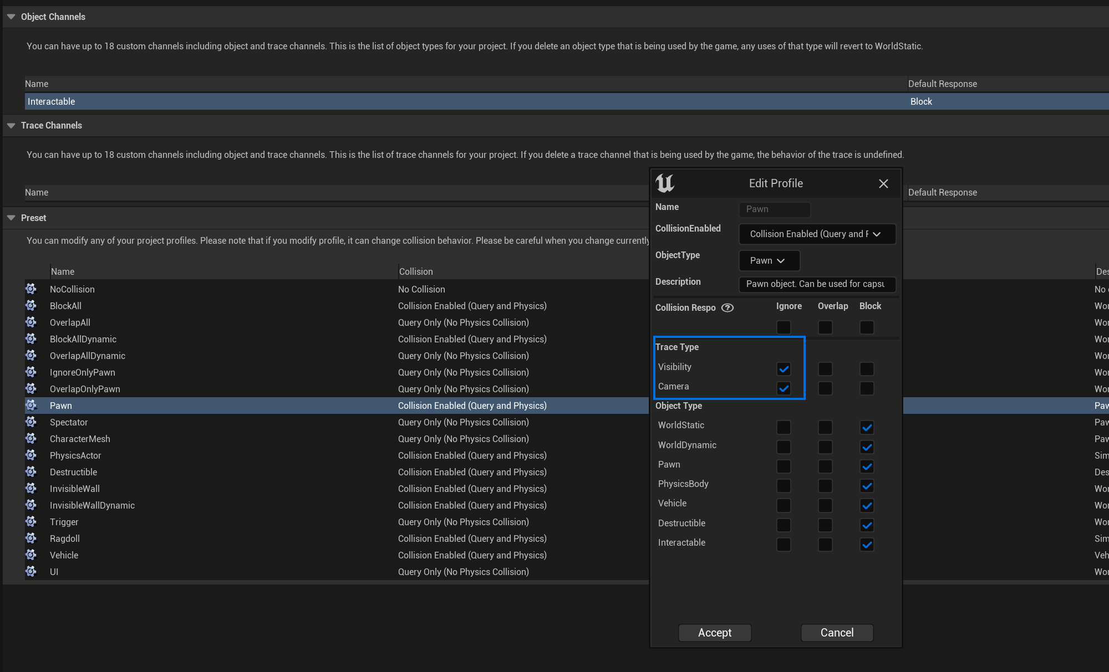Click the gear icon beside BlockAllDynamic preset
The width and height of the screenshot is (1109, 672).
31,338
